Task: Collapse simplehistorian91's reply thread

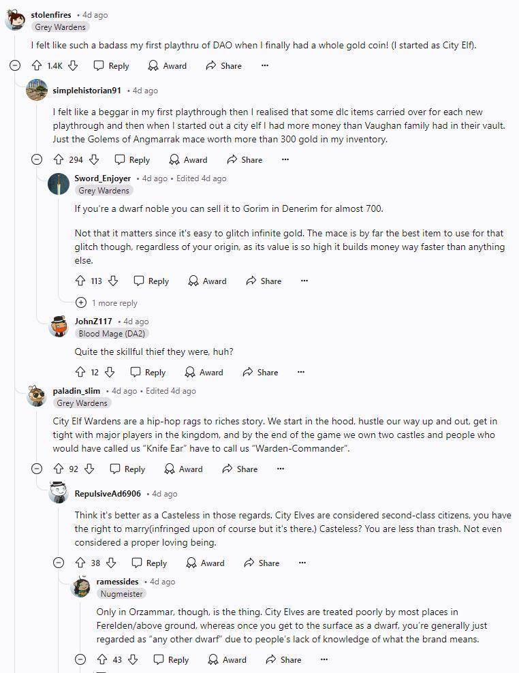Action: pos(37,159)
